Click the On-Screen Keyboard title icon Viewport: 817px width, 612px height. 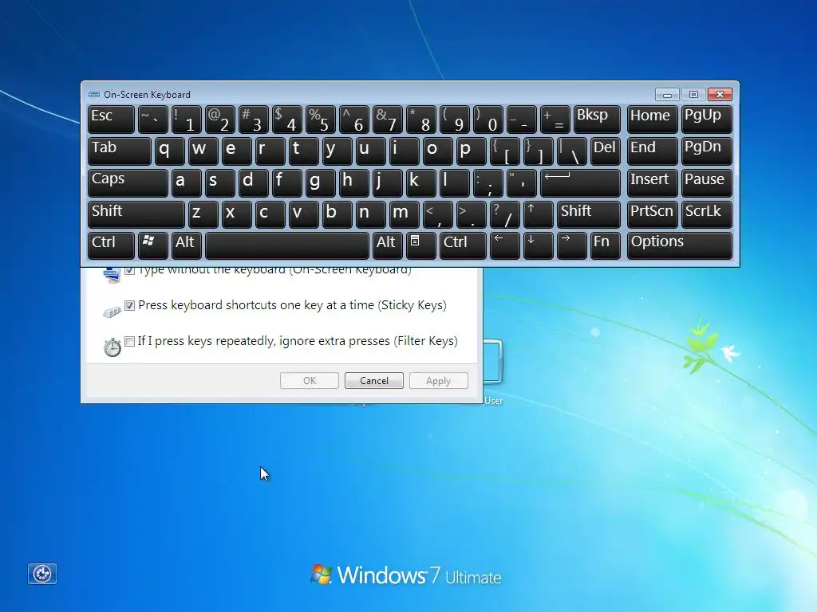[x=94, y=95]
